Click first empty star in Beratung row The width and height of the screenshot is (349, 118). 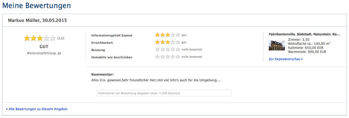click(x=158, y=49)
